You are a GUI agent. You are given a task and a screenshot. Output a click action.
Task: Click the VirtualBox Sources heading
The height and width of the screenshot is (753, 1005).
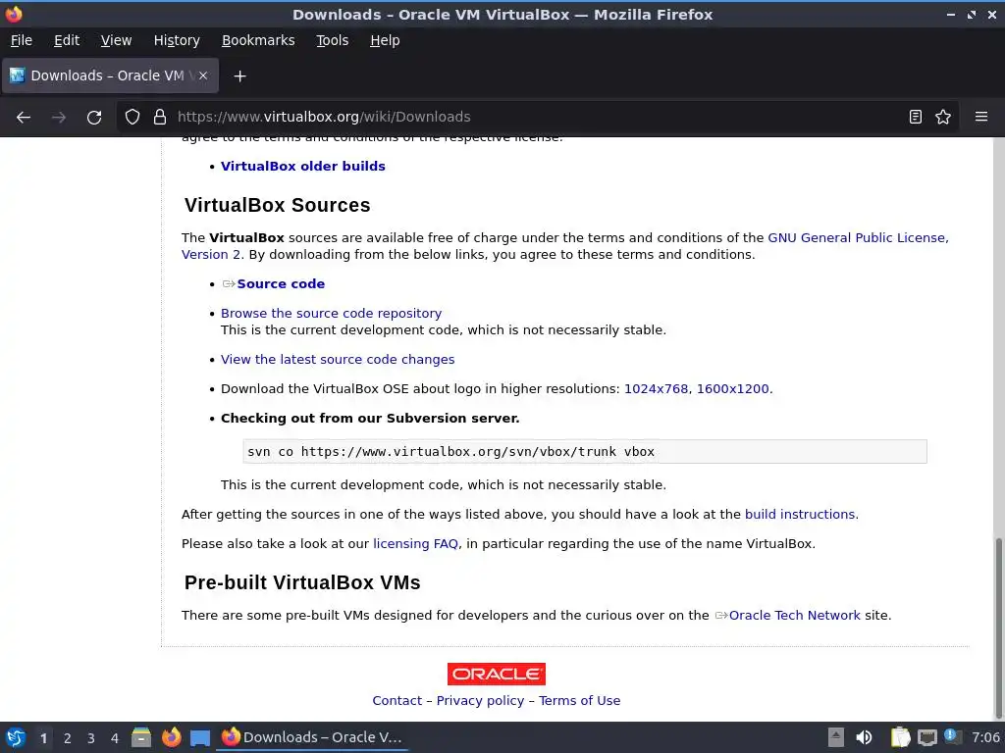pyautogui.click(x=278, y=205)
